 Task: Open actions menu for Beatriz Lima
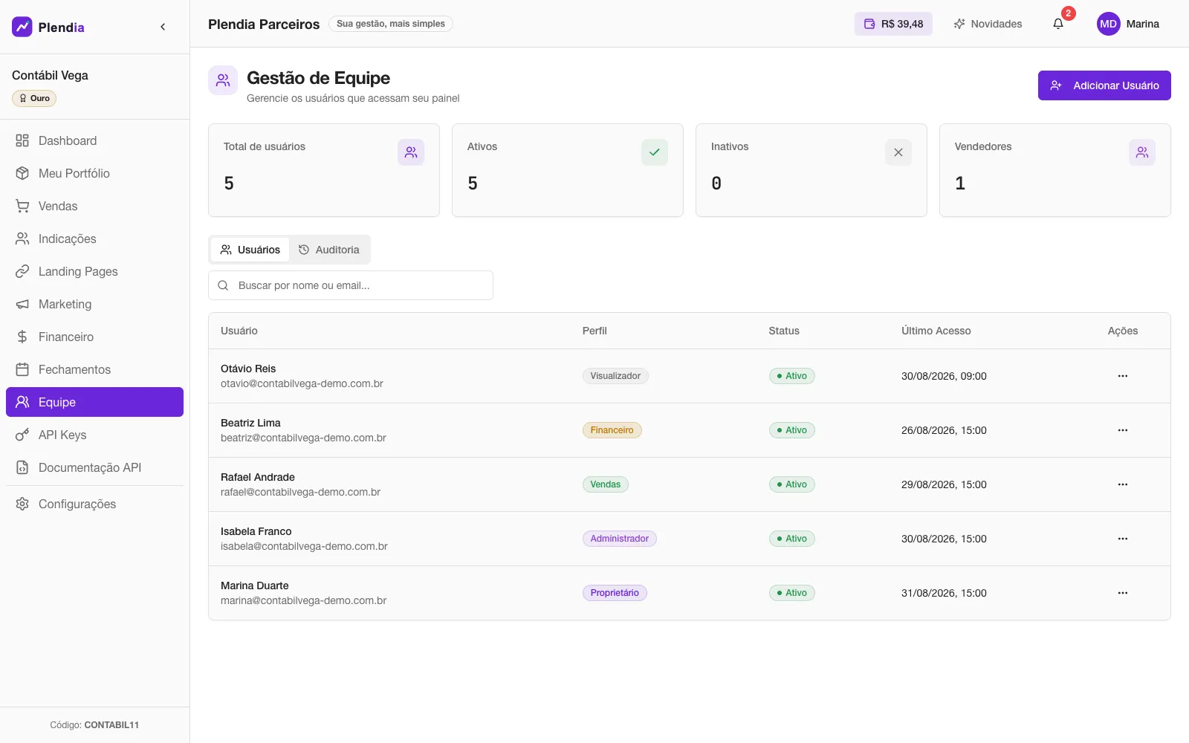click(x=1123, y=430)
